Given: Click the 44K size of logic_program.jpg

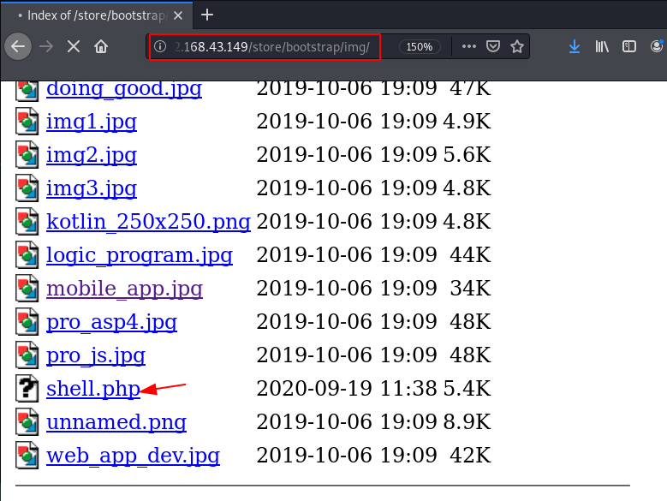Looking at the screenshot, I should 470,254.
